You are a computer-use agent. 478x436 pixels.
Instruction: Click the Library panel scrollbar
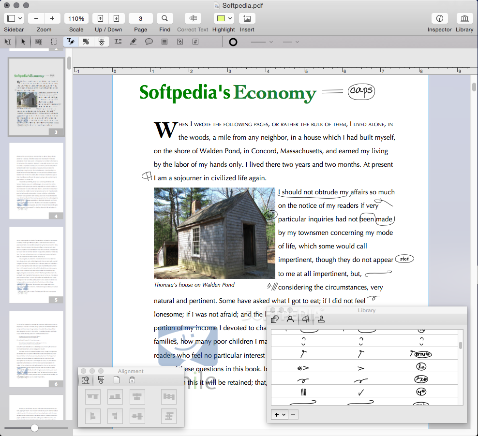click(x=460, y=345)
